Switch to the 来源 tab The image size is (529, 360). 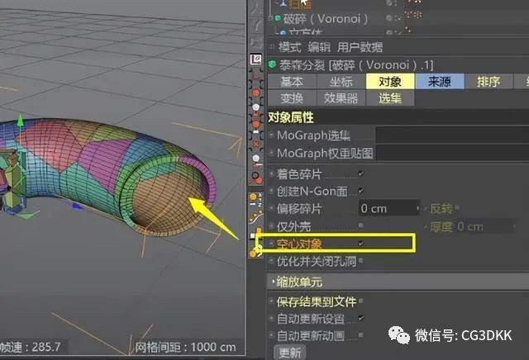[440, 82]
